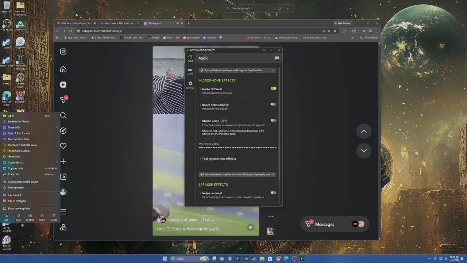Open the microphone device dropdown

pyautogui.click(x=238, y=70)
